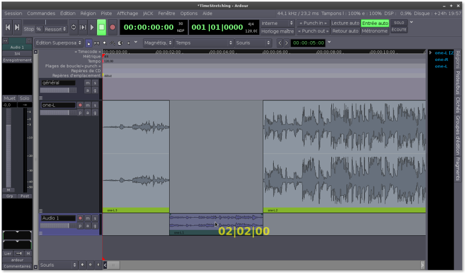
Task: Open the Session menu
Action: pyautogui.click(x=13, y=13)
